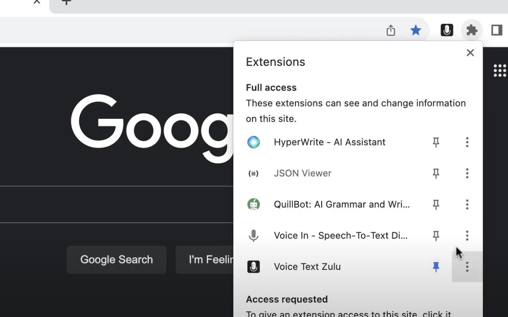The image size is (508, 317).
Task: Click the I'm Feeling Lucky button
Action: [204, 260]
